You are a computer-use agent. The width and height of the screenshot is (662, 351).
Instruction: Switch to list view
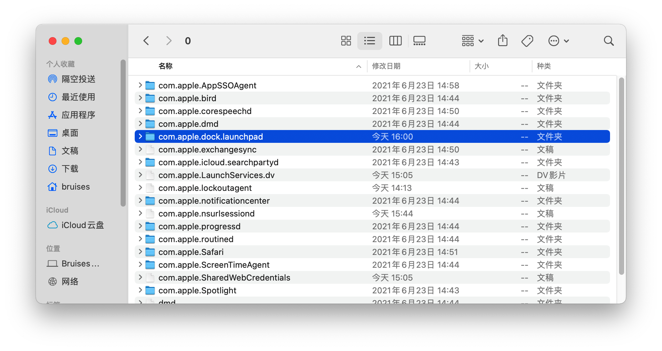pyautogui.click(x=369, y=41)
